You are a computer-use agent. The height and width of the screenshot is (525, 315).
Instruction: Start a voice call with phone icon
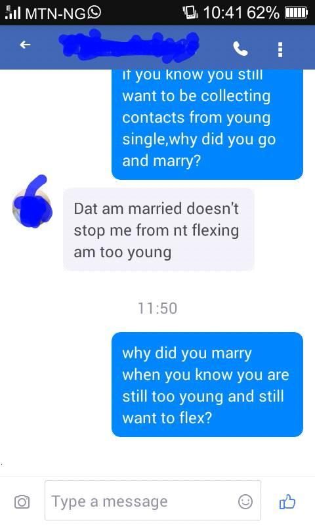[240, 49]
